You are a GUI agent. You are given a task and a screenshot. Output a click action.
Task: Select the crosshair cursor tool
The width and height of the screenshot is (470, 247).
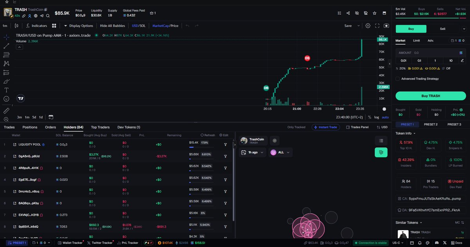click(6, 37)
